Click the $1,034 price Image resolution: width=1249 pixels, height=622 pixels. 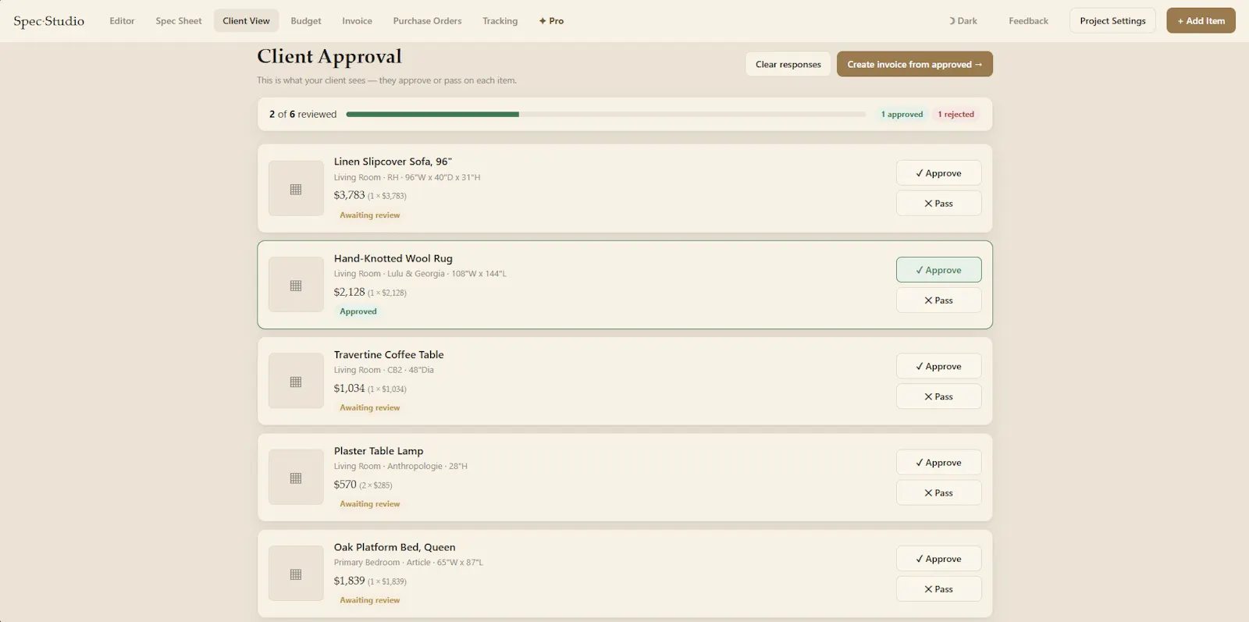349,388
